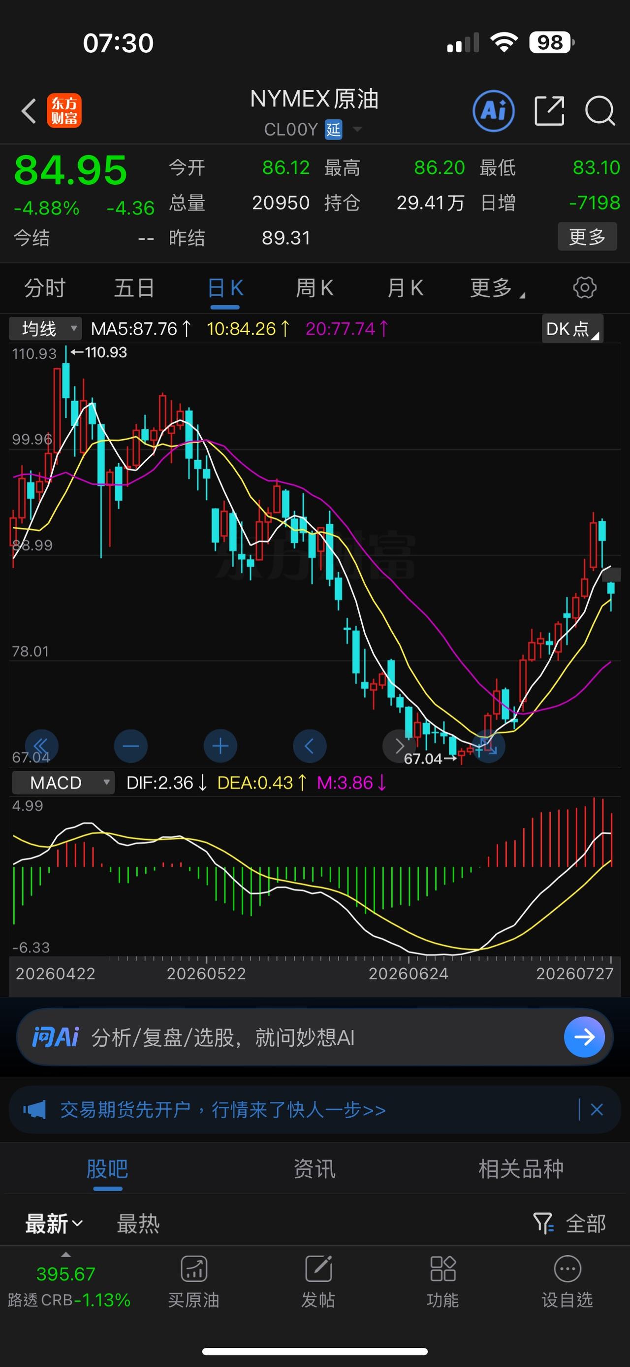Tap the 延 delayed-quote badge
This screenshot has width=630, height=1367.
[333, 130]
